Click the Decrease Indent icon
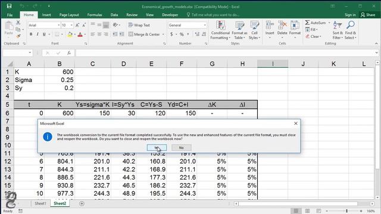 pyautogui.click(x=115, y=34)
